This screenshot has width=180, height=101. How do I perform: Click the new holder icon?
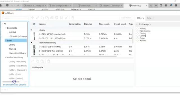[57, 18]
